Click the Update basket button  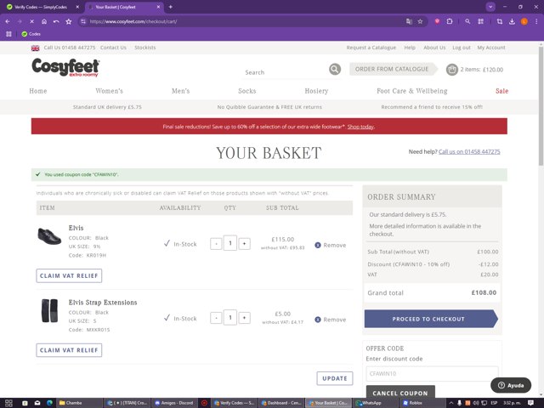point(335,378)
